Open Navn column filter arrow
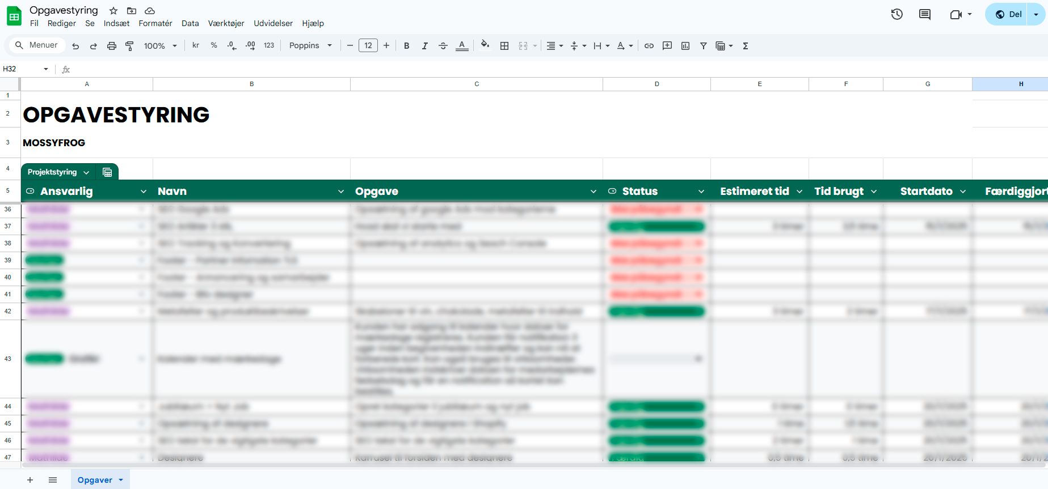Screen dimensions: 1048x489 (341, 192)
